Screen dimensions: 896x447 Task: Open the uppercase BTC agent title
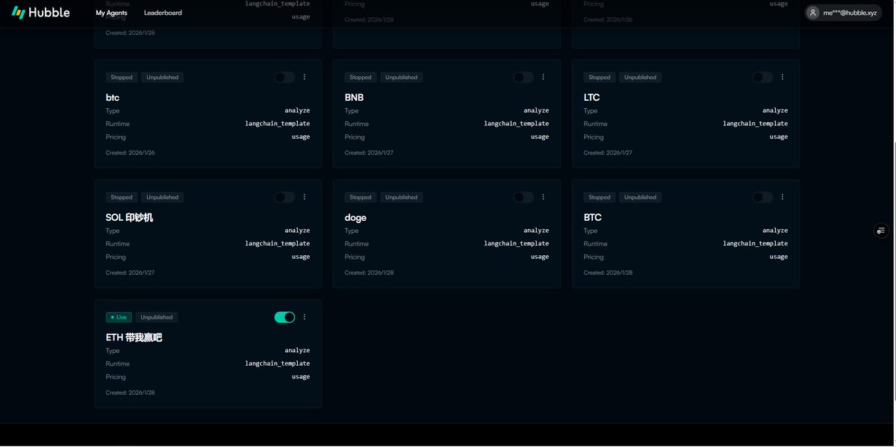click(593, 218)
